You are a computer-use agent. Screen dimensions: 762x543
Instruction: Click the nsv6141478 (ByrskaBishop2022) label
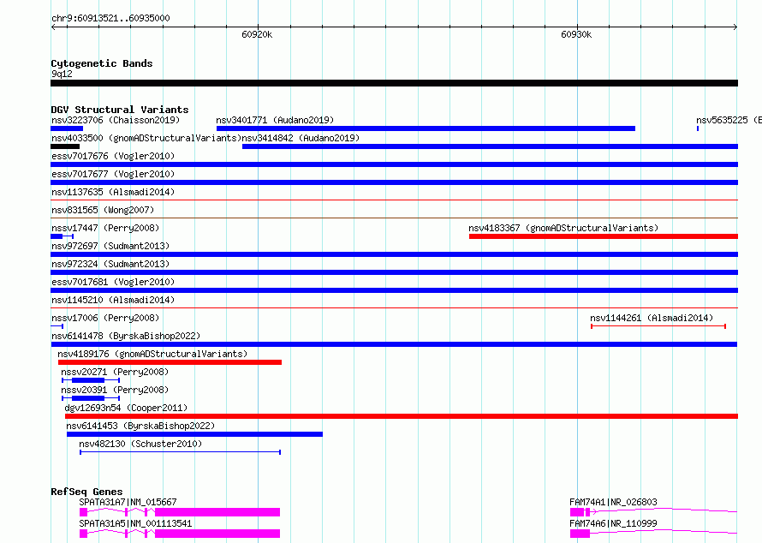point(126,336)
